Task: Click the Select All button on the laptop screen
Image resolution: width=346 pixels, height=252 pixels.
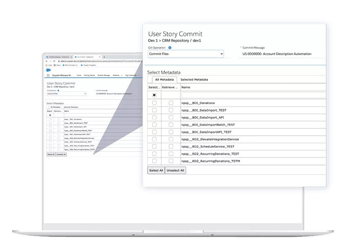Action: tap(51, 154)
